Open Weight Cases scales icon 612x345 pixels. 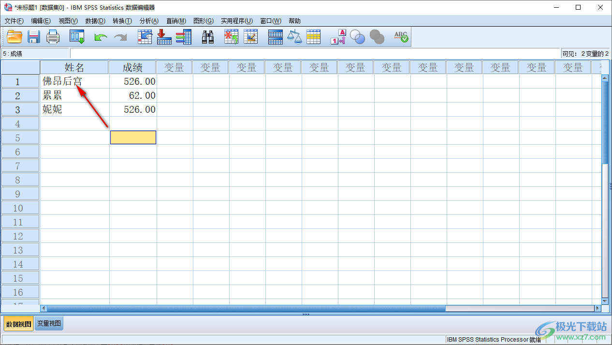294,37
